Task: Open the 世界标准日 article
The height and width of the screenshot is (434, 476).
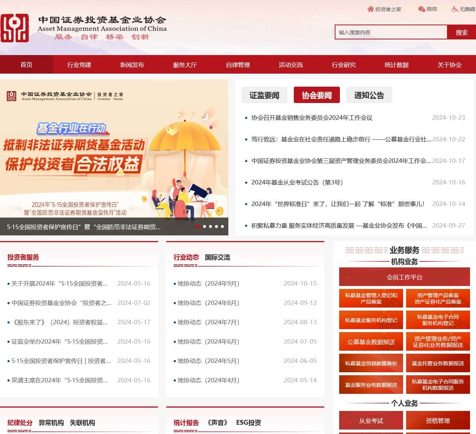Action: pos(338,204)
